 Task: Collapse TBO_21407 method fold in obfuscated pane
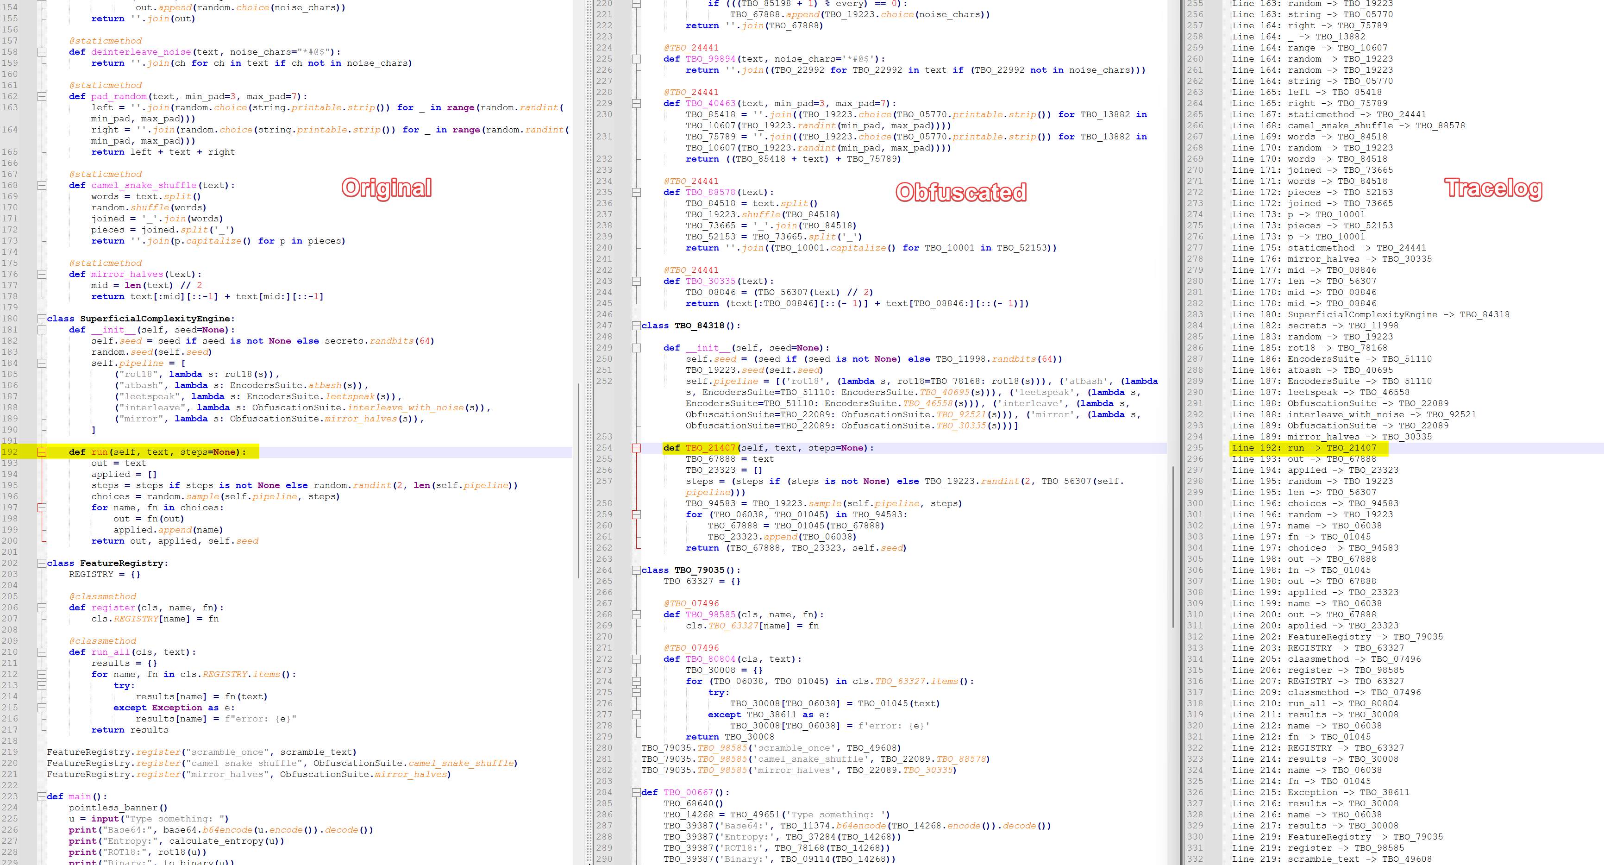pos(636,448)
